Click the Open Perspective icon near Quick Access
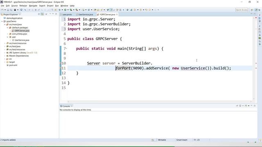The width and height of the screenshot is (262, 147). pyautogui.click(x=252, y=10)
